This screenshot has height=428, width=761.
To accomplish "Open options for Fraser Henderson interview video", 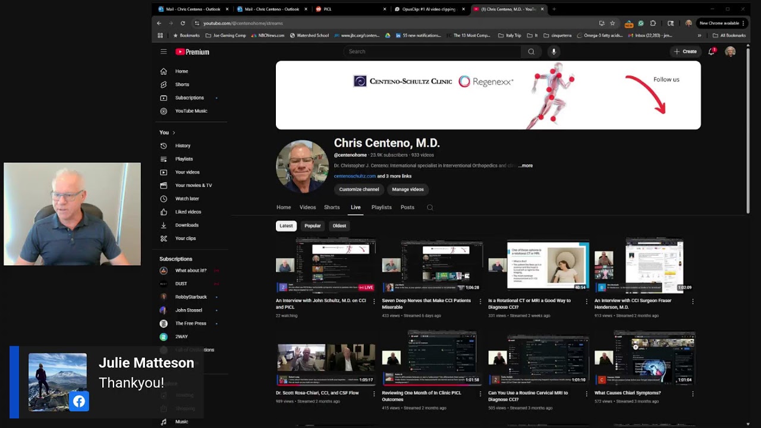I will (x=693, y=301).
